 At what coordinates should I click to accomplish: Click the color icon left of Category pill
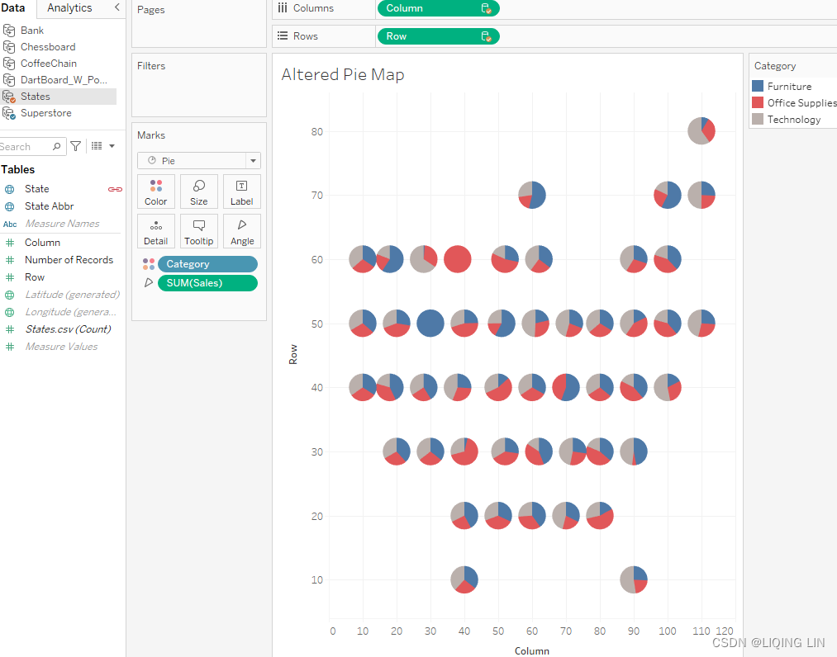tap(149, 264)
